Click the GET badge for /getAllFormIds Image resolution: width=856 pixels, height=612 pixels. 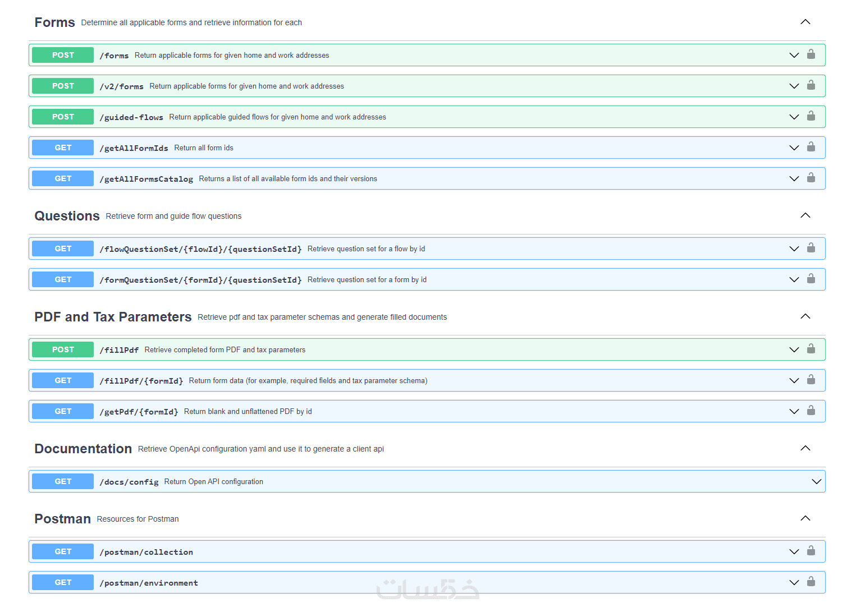pos(63,148)
